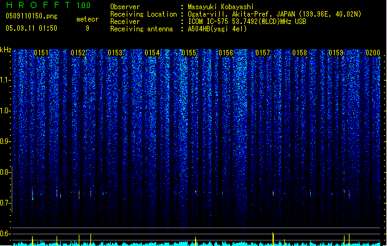Viewport: 387px width, 246px height.
Task: Click the 0154 time label
Action: [x=152, y=53]
